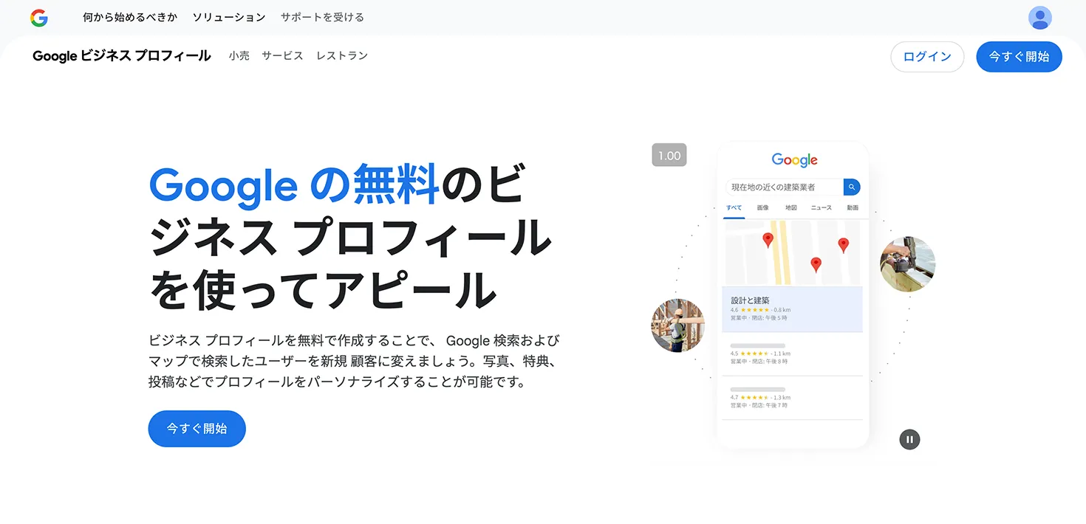Click the Google ビジネス プロフィール title

pos(122,56)
